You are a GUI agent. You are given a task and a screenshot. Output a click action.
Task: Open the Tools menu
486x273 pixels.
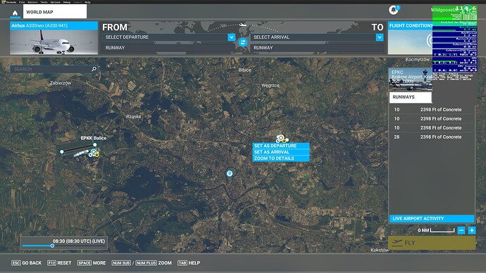[x=44, y=2]
